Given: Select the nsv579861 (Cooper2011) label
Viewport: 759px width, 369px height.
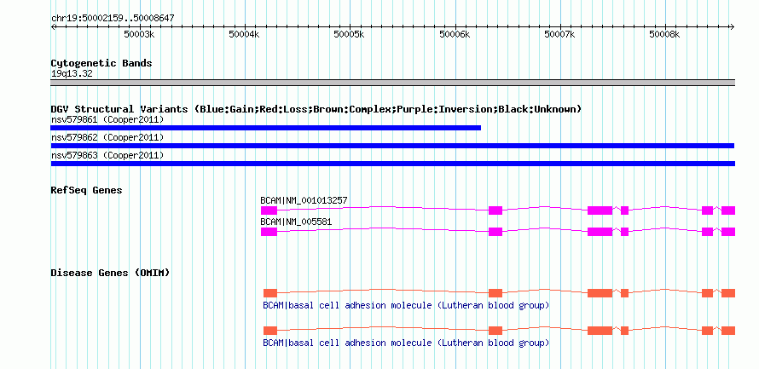Looking at the screenshot, I should click(107, 119).
